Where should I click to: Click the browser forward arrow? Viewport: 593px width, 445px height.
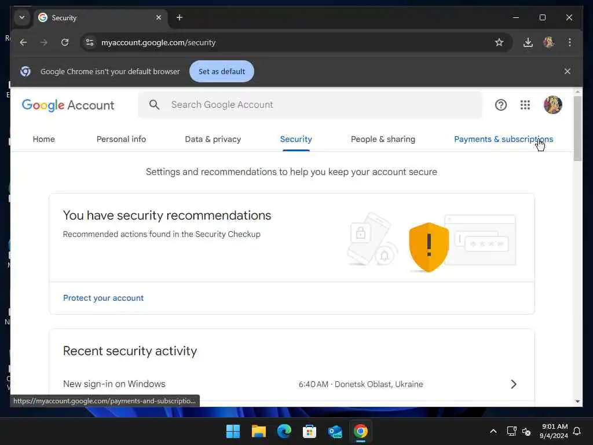pos(44,42)
